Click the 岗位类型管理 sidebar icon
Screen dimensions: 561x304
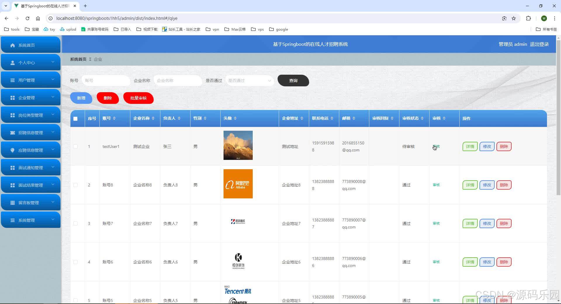click(x=12, y=115)
